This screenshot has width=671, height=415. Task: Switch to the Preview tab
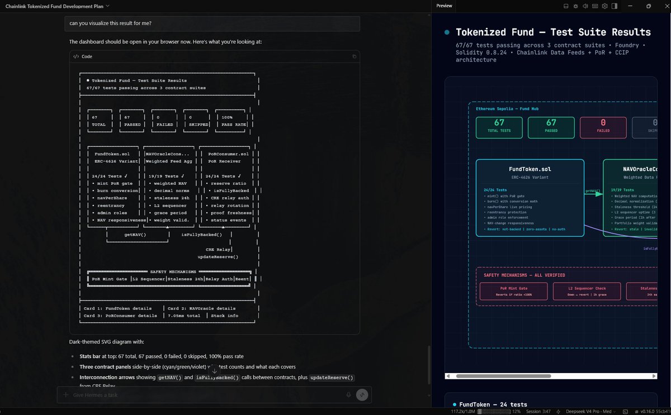pyautogui.click(x=444, y=6)
